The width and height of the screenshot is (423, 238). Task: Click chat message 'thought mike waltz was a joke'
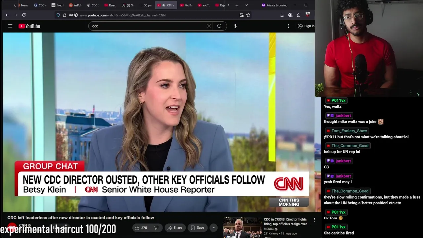pos(350,122)
